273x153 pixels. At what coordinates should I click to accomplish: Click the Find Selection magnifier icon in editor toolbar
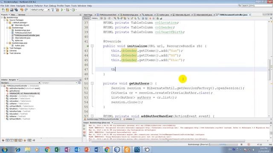click(115, 18)
